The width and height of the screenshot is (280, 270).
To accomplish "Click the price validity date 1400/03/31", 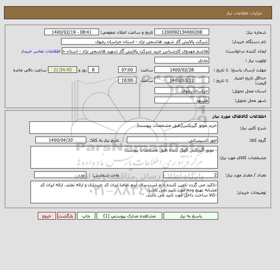I will pyautogui.click(x=181, y=80).
